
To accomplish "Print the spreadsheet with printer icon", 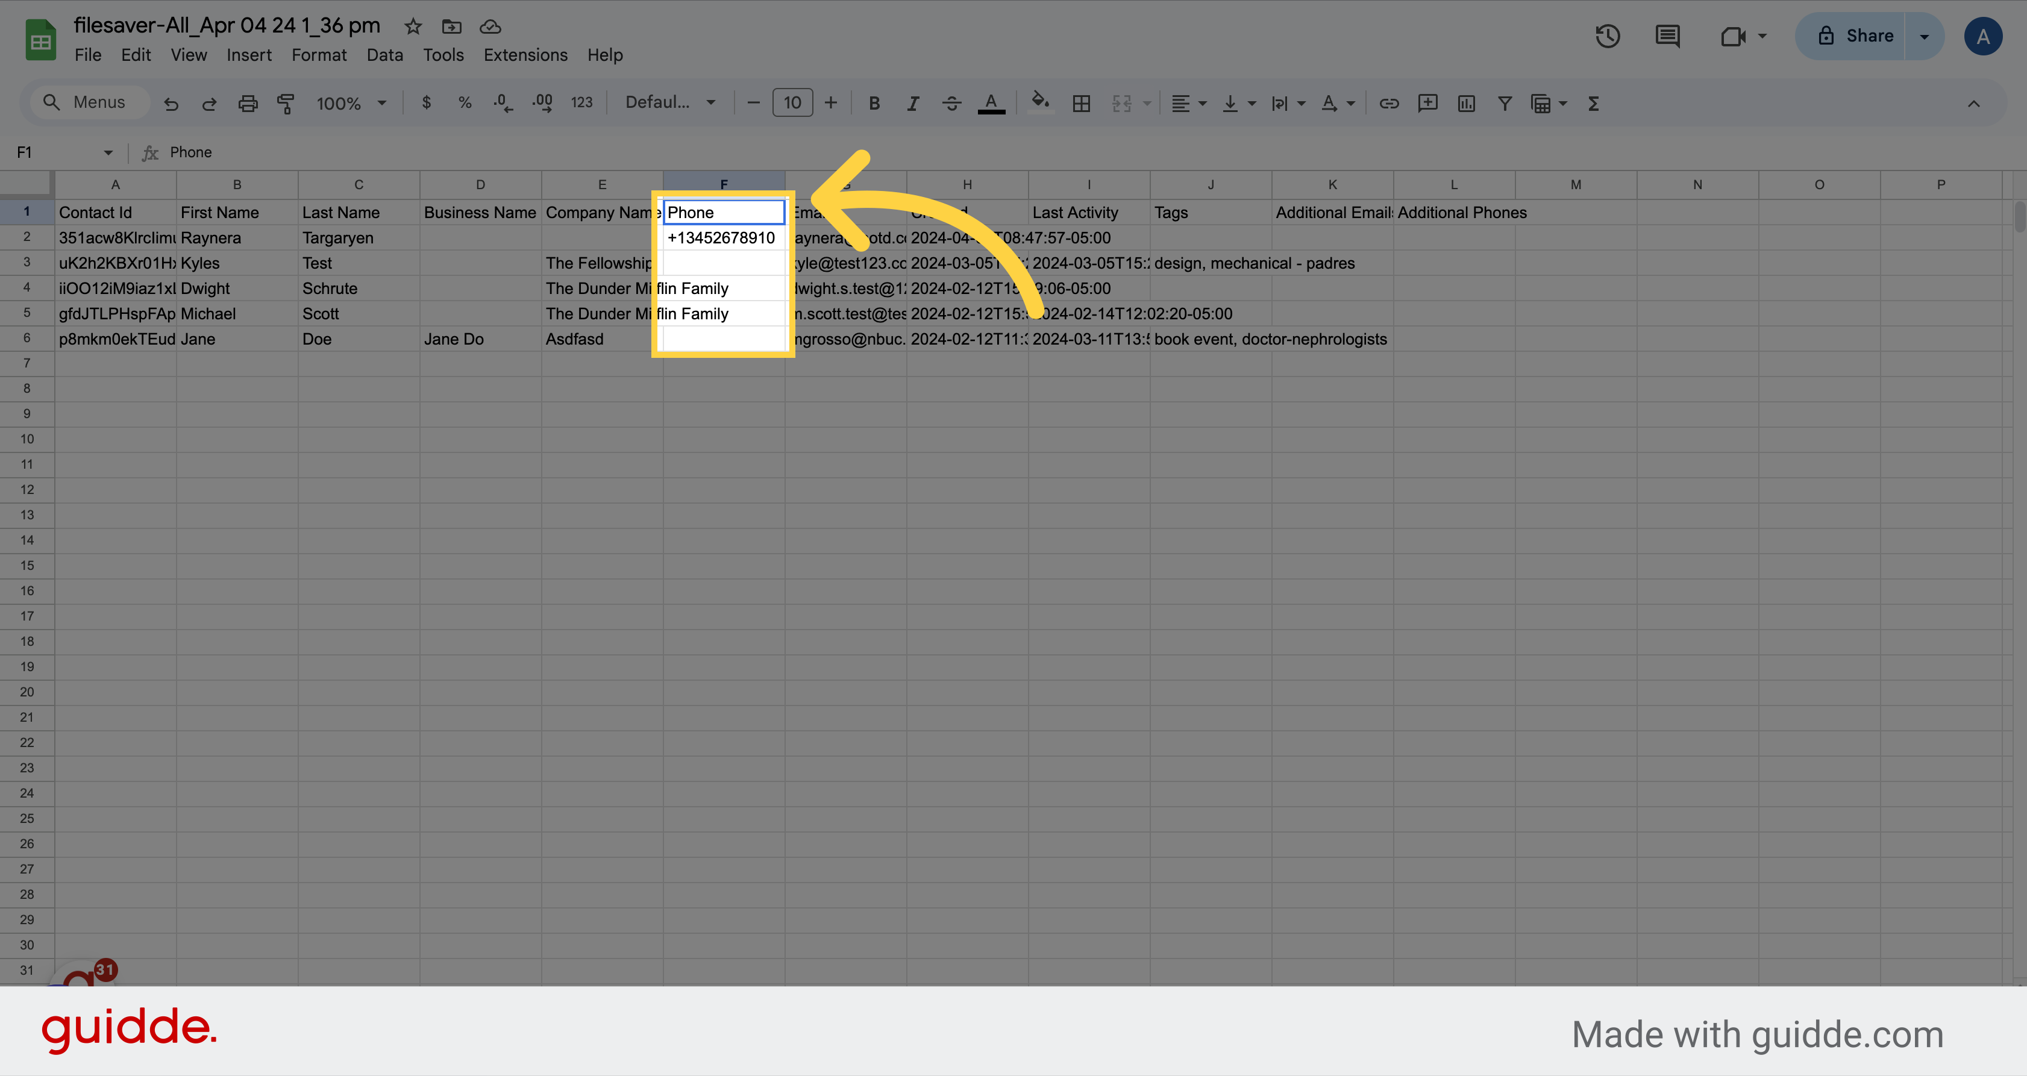I will 248,103.
